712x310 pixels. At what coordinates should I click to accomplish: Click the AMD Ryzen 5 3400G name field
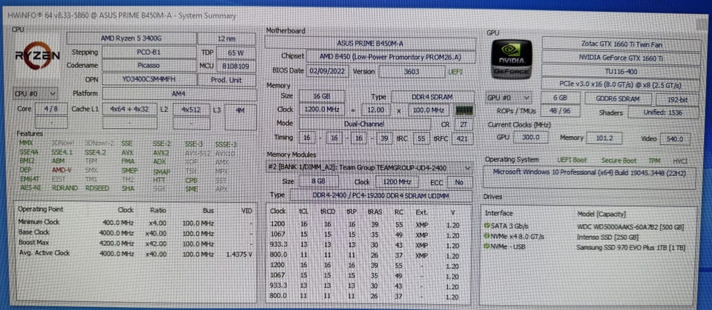click(131, 38)
